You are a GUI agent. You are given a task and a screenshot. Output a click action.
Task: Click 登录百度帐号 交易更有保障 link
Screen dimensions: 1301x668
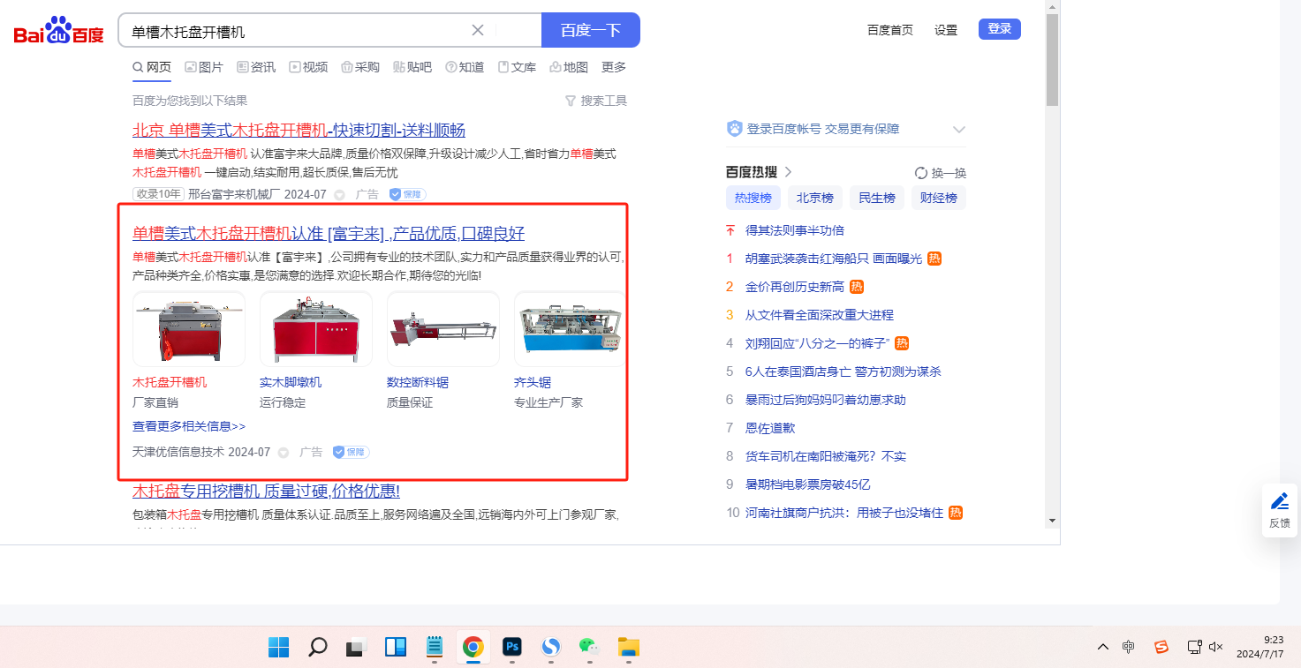[823, 129]
